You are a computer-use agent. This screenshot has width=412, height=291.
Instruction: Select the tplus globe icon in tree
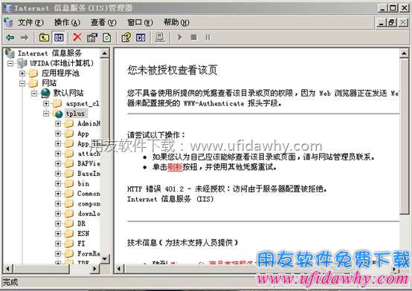click(x=58, y=114)
